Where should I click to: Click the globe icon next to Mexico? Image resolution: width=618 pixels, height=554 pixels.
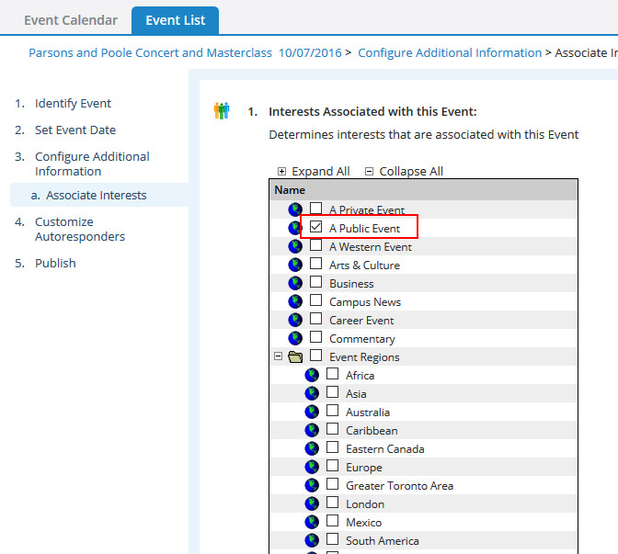coord(312,522)
